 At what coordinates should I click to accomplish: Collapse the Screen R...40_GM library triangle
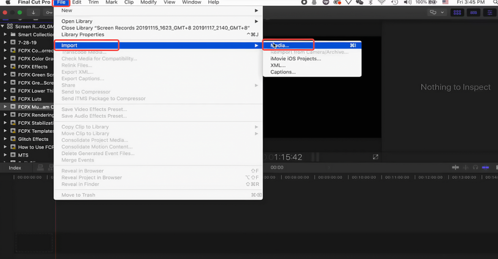(2, 26)
